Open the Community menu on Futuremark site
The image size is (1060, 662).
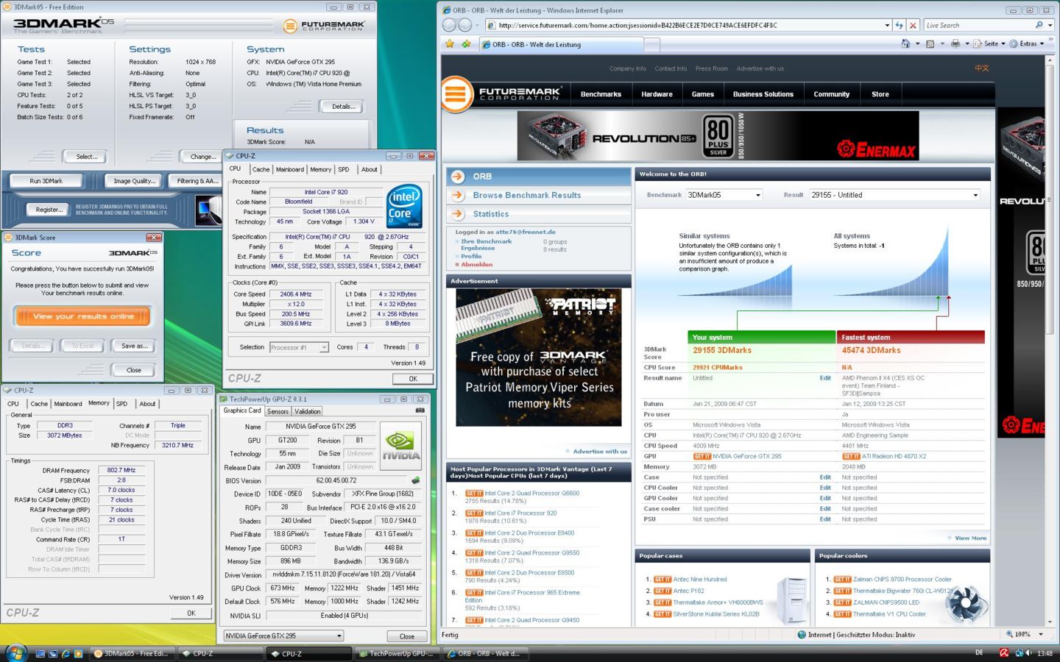832,94
